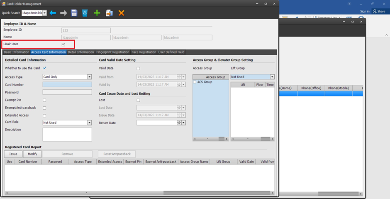Click the green plus add icon
Image resolution: width=390 pixels, height=199 pixels.
pyautogui.click(x=97, y=13)
